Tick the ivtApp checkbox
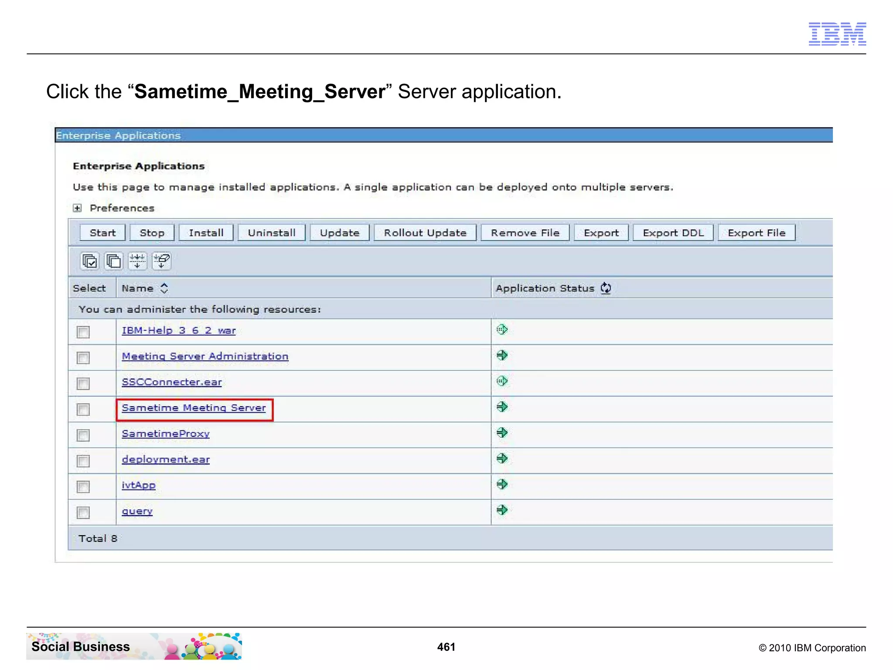This screenshot has width=893, height=670. tap(83, 486)
